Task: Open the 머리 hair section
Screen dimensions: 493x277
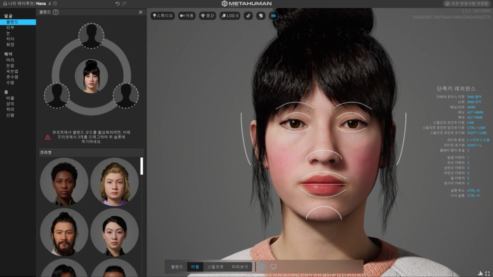Action: (x=10, y=60)
